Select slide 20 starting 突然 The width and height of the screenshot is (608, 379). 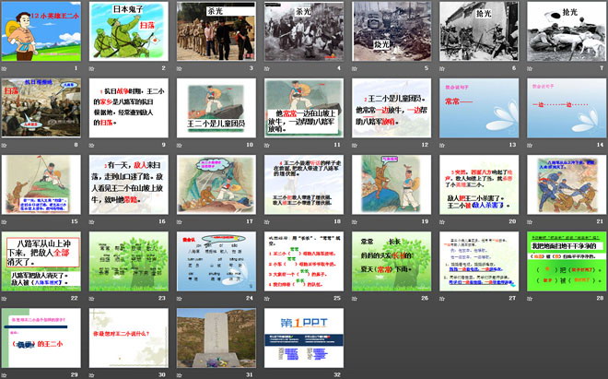479,184
